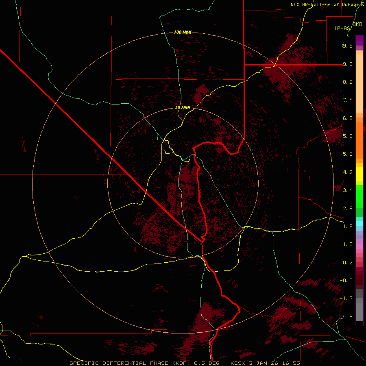Click the 4.2 value on the color scale
Image resolution: width=366 pixels, height=366 pixels.
pos(348,172)
